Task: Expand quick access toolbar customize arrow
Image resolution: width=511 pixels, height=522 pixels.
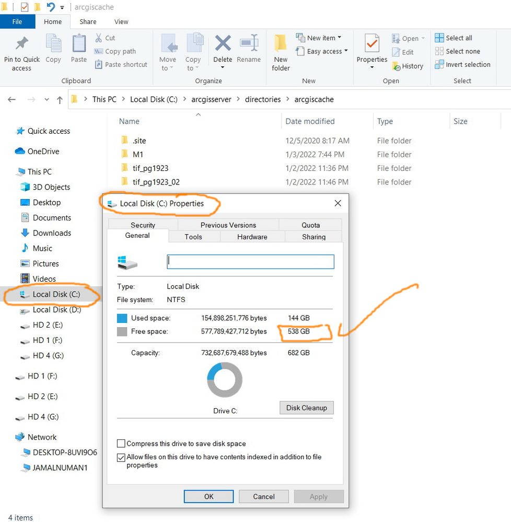Action: coord(62,7)
